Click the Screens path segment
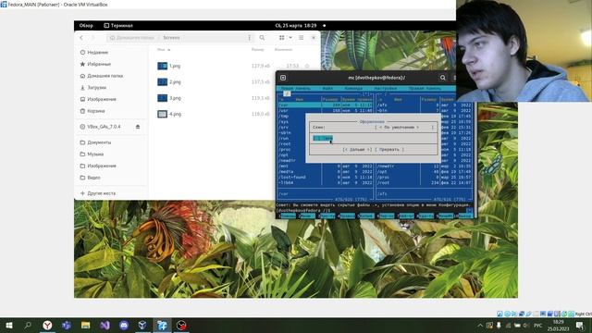 171,38
